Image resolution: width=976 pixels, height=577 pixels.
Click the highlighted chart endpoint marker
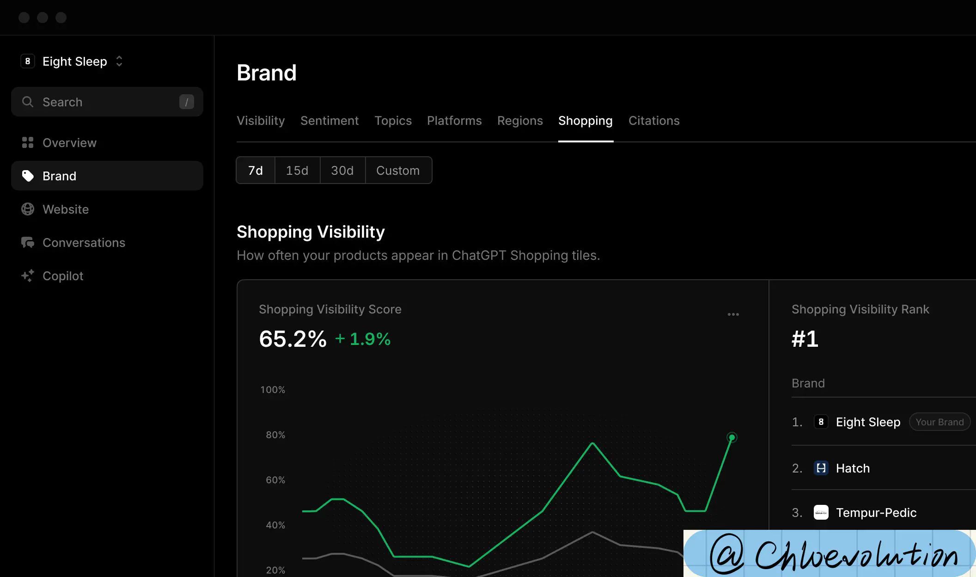(732, 438)
